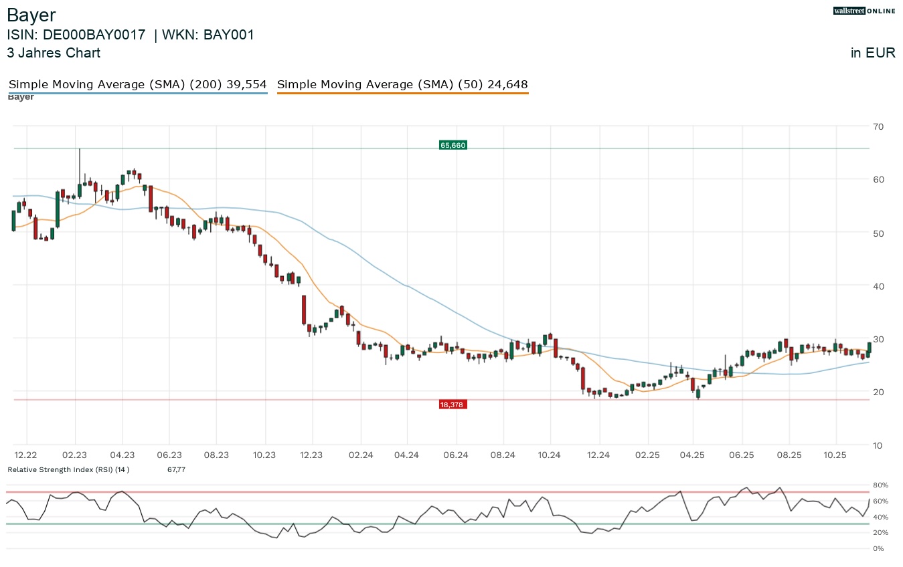
Task: Click the RSI value 67,77
Action: (x=176, y=470)
